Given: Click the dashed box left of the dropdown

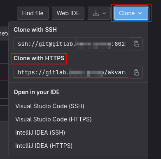Looking at the screenshot, I should (4, 33).
